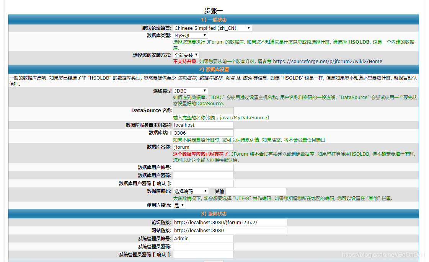Image resolution: width=429 pixels, height=262 pixels.
Task: Click the 其他 encoding input field
Action: click(256, 191)
